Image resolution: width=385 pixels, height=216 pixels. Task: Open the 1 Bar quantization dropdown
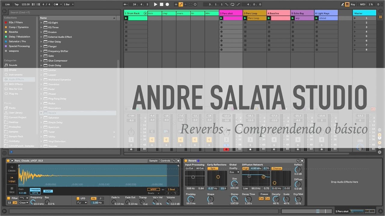[x=69, y=4]
